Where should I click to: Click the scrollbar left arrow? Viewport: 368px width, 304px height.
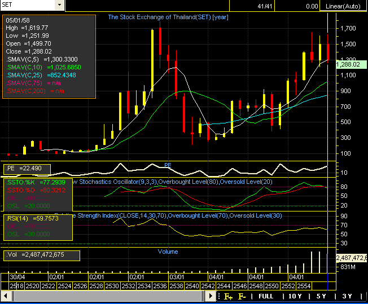coord(5,296)
